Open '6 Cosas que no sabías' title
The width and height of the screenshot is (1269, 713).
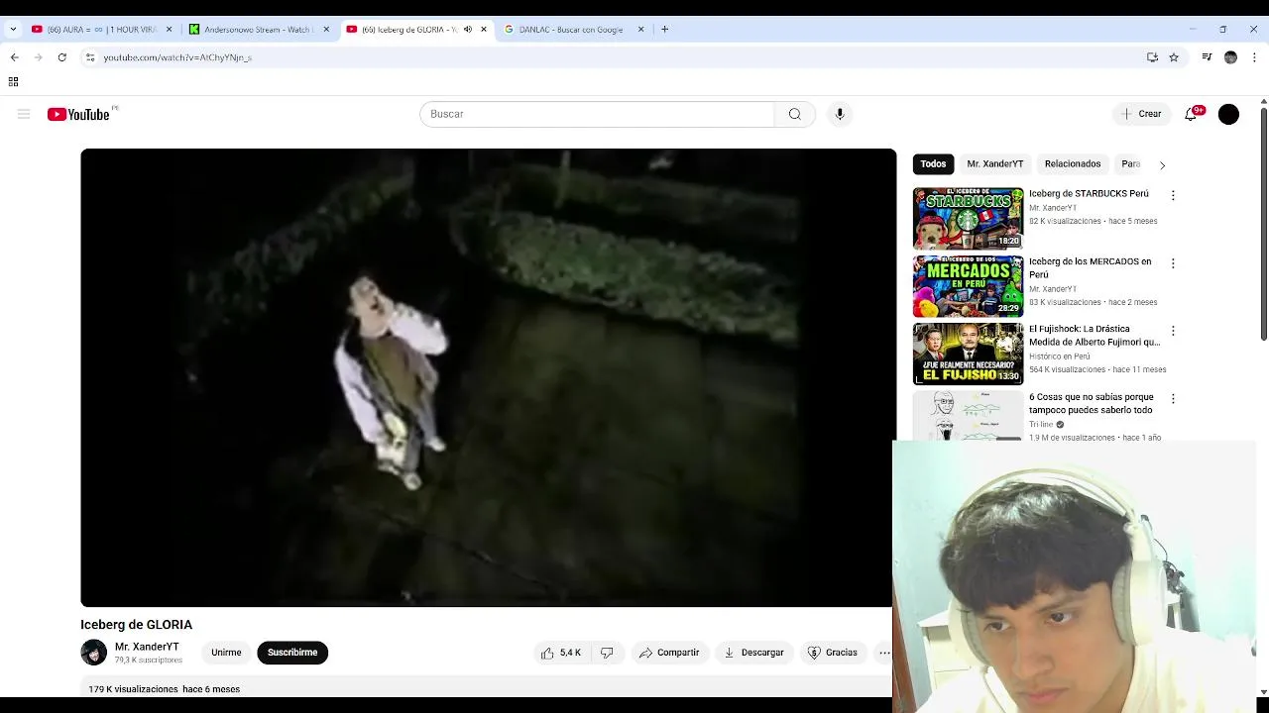1091,403
